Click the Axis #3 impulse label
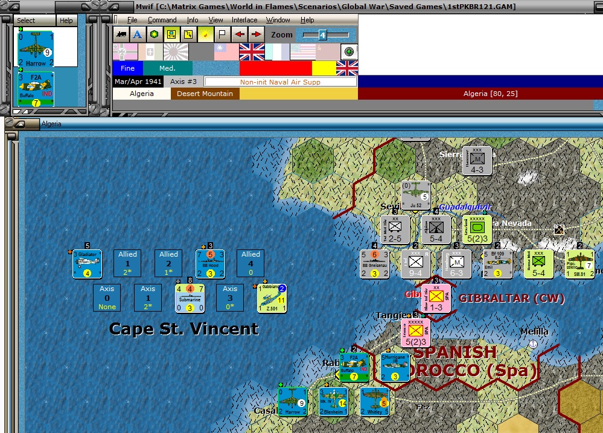Image resolution: width=603 pixels, height=433 pixels. (x=183, y=82)
